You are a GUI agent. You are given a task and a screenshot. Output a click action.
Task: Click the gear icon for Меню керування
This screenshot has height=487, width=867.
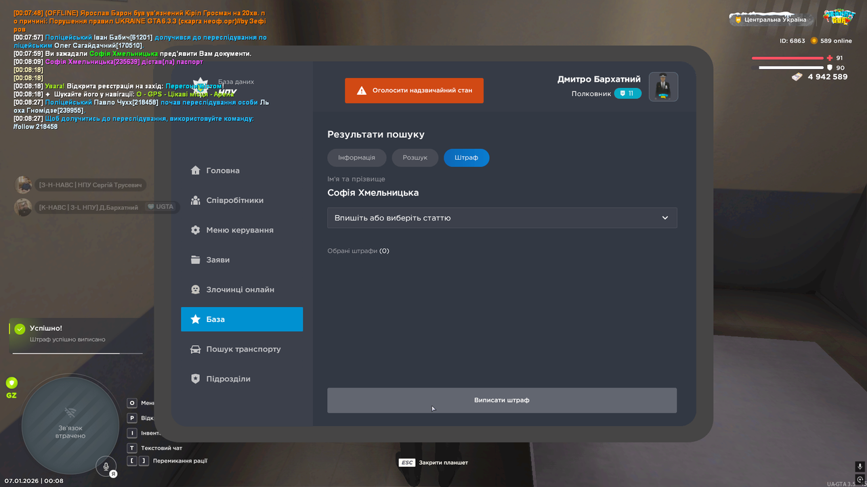(x=196, y=230)
